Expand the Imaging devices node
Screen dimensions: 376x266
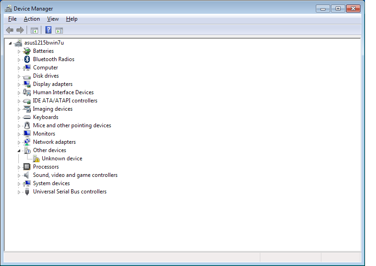pos(19,109)
